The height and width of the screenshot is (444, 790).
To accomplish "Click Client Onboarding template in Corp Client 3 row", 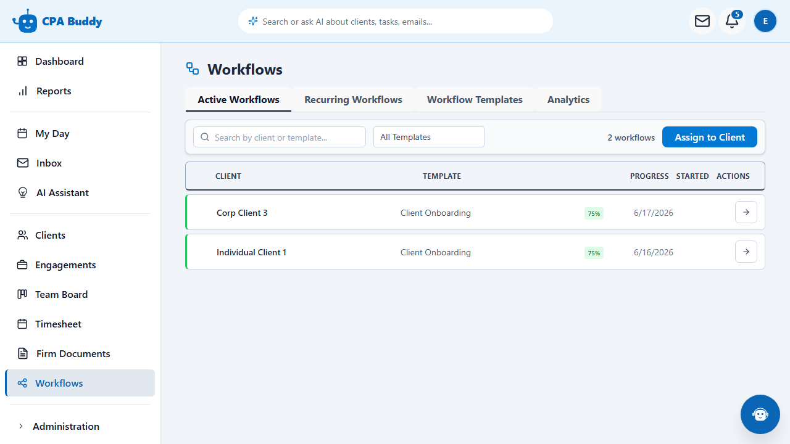I will click(x=436, y=213).
